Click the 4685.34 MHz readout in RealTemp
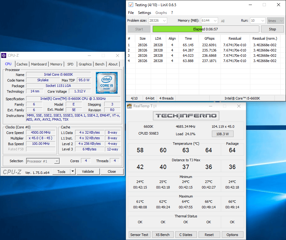286x240 pixels. [x=185, y=127]
